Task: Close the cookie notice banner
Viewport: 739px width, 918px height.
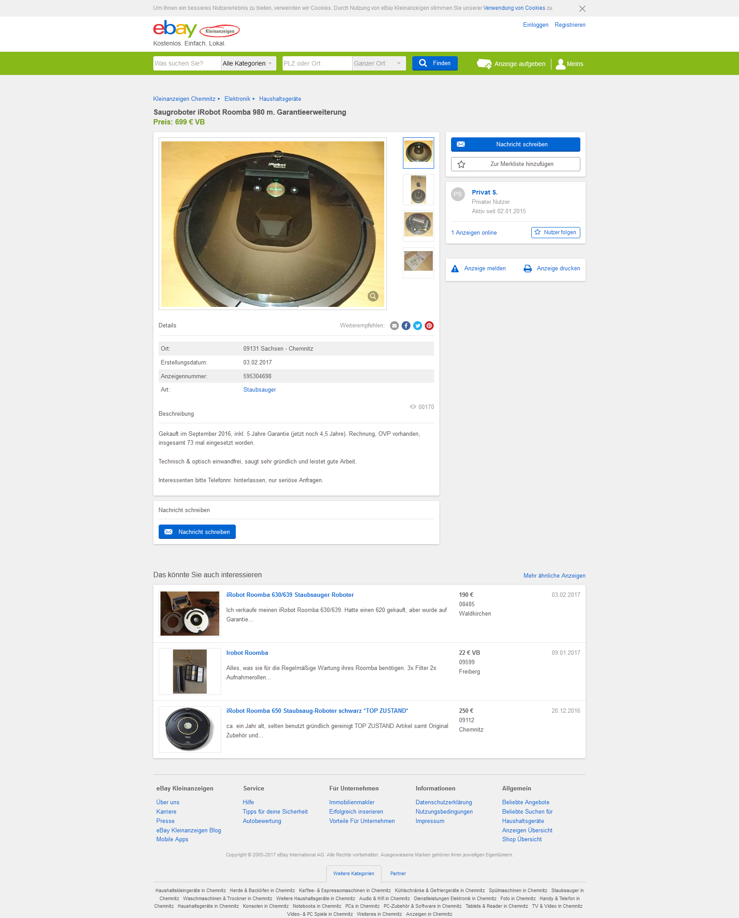Action: (x=582, y=8)
